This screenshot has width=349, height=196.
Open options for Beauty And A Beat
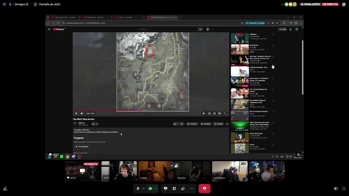pos(273,134)
